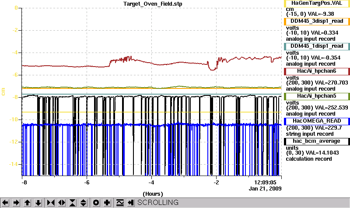The height and width of the screenshot is (208, 350).
Task: Select the HaGenTargPos.VAL legend entry
Action: [x=317, y=4]
